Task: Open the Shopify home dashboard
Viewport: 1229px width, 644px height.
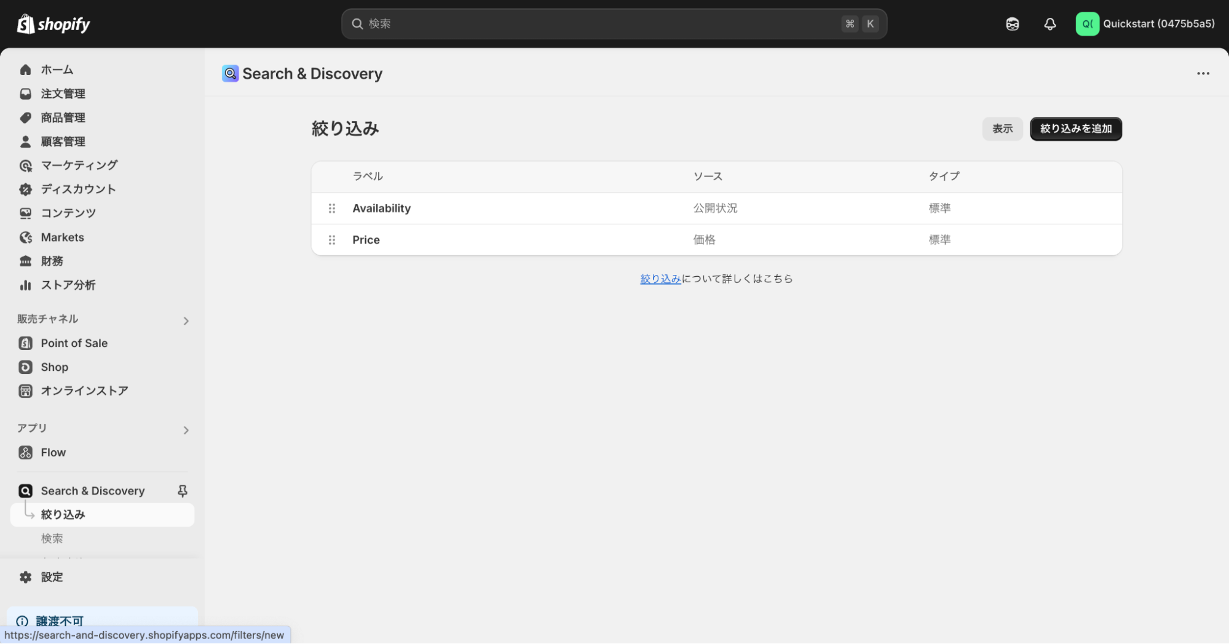Action: click(58, 70)
